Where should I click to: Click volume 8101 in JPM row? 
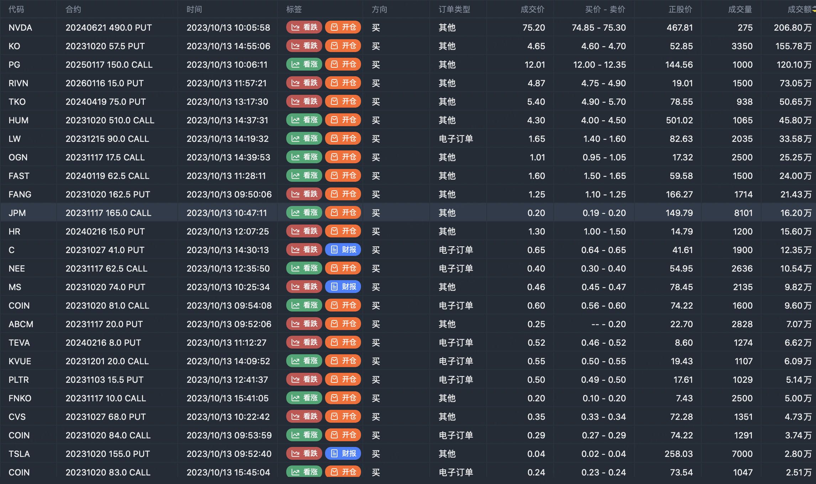(x=743, y=213)
